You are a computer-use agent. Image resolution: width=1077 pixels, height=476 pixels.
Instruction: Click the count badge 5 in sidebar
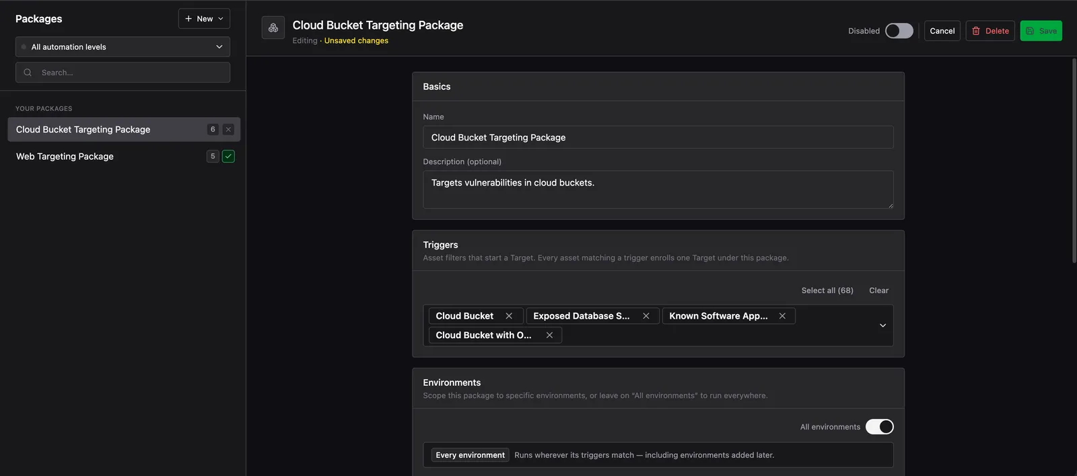(x=213, y=156)
